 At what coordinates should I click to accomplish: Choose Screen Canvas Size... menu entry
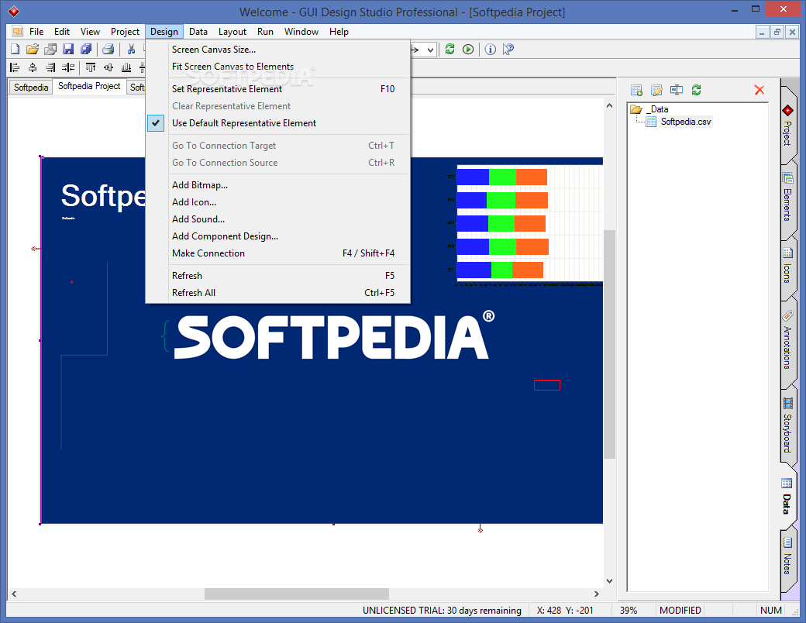pos(278,50)
